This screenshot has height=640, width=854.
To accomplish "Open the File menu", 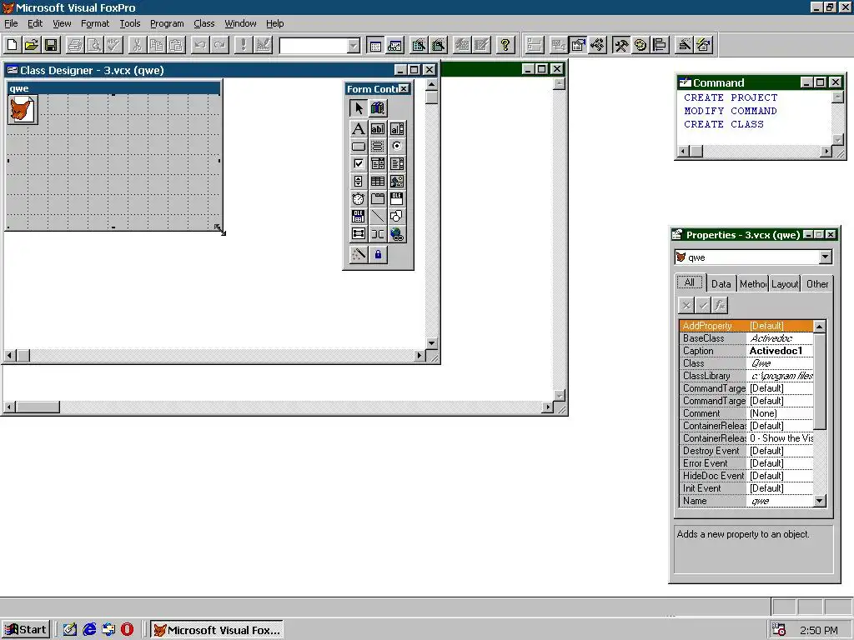I will (x=11, y=23).
